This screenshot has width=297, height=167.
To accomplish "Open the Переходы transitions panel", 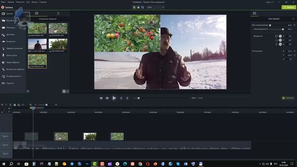I will click(x=8, y=27).
